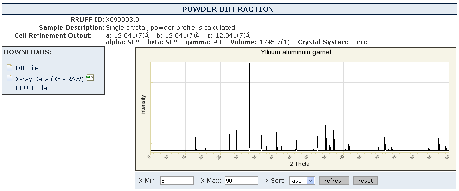
Task: Select the RRUFF ID value X090003.9
Action: pos(122,20)
